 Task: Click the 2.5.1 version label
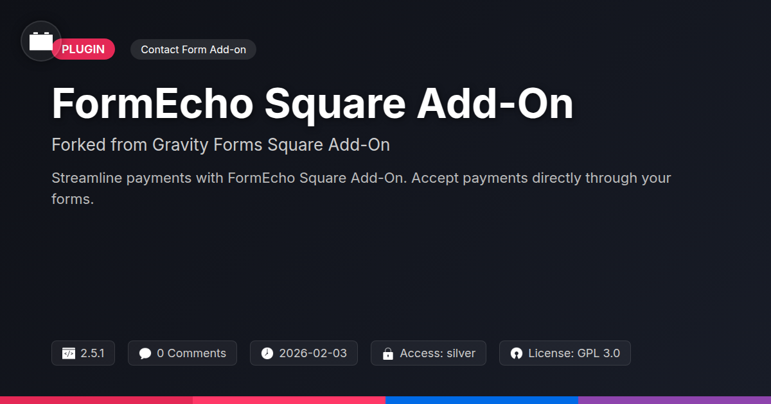tap(93, 353)
